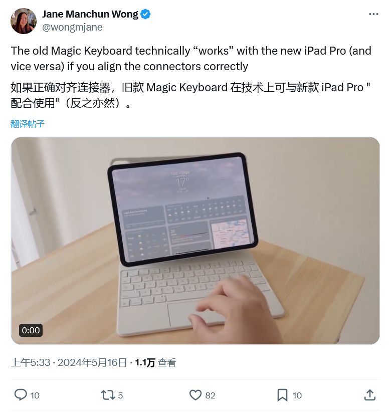Play the iPad Pro Magic Keyboard video
Screen dimensions: 391x412
[x=195, y=241]
